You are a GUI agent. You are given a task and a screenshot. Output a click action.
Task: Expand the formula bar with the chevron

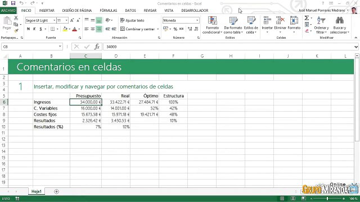click(x=356, y=47)
